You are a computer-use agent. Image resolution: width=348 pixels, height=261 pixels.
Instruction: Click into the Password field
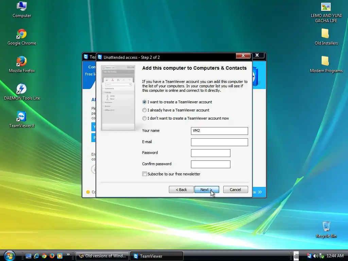click(210, 153)
